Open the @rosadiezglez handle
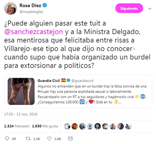Image resolution: width=156 pixels, height=144 pixels. click(31, 12)
